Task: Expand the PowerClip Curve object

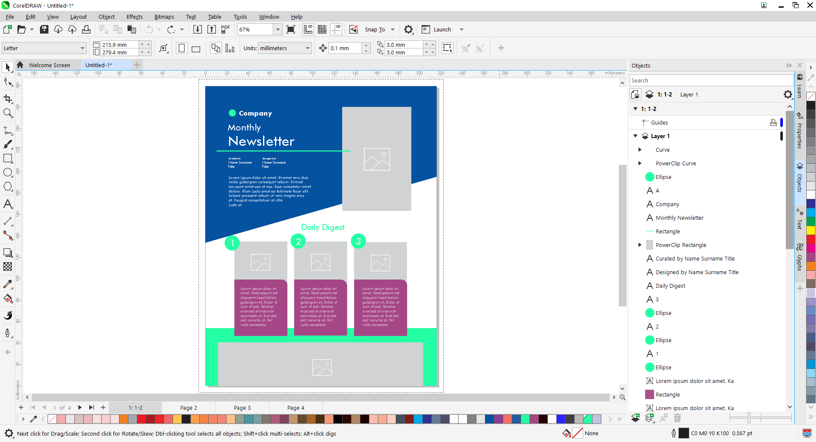Action: point(640,163)
